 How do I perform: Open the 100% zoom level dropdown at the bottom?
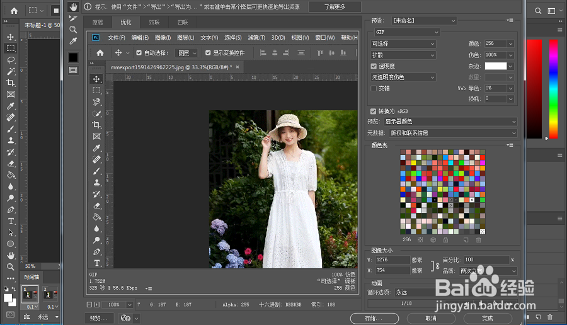129,305
